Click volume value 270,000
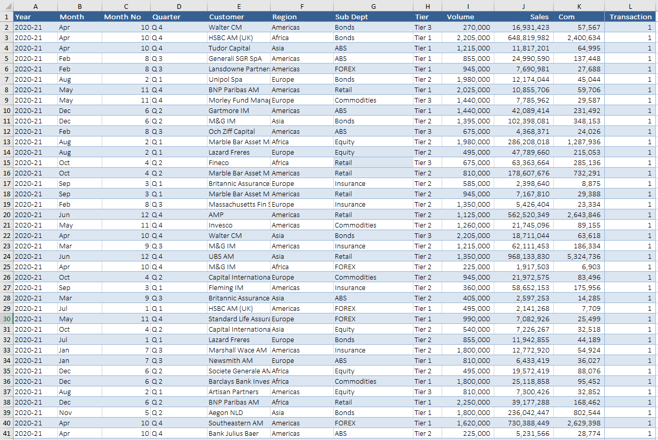 pos(468,27)
